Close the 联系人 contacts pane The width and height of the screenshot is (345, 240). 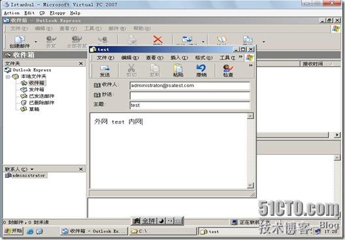(x=81, y=169)
